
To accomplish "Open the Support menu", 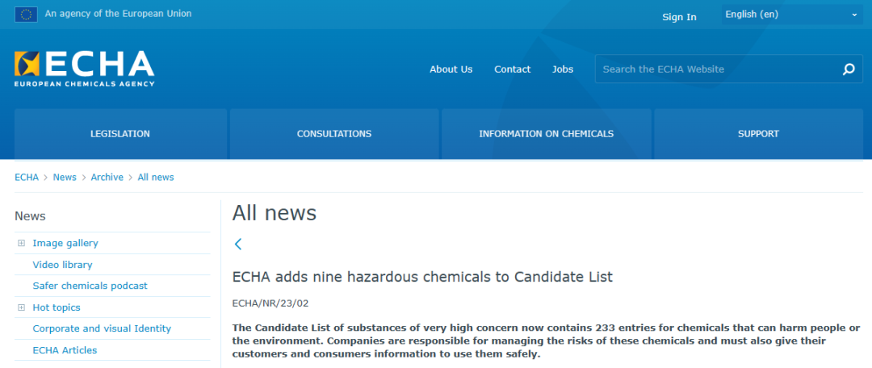I will (x=758, y=134).
